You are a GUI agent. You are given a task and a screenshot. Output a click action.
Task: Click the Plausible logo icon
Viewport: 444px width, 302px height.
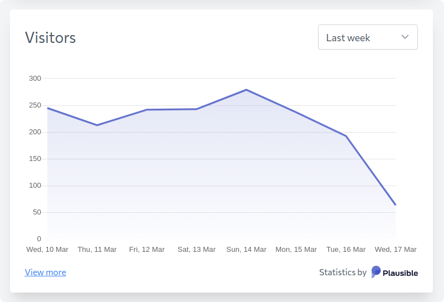pyautogui.click(x=376, y=272)
